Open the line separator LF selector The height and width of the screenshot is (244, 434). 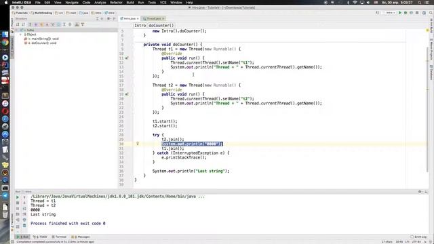pos(407,241)
